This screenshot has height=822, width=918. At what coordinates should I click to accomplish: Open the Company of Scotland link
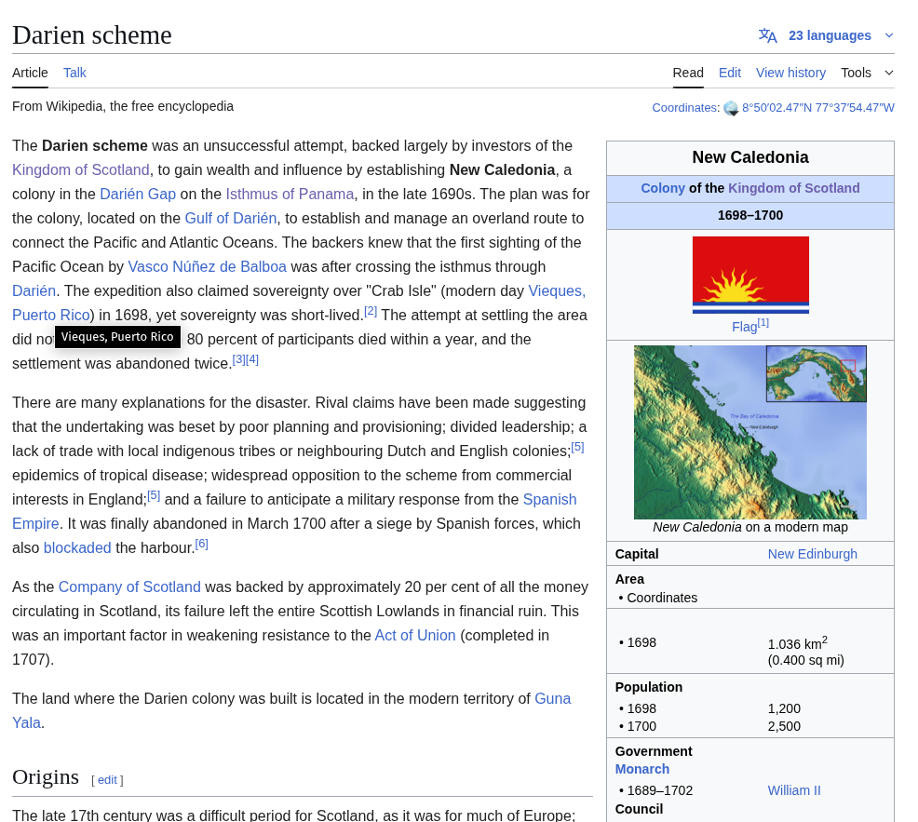coord(129,586)
